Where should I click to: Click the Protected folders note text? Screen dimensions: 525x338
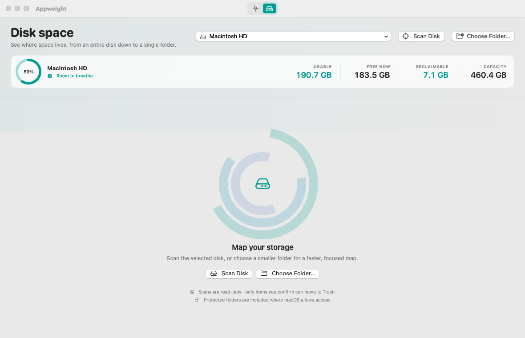267,300
